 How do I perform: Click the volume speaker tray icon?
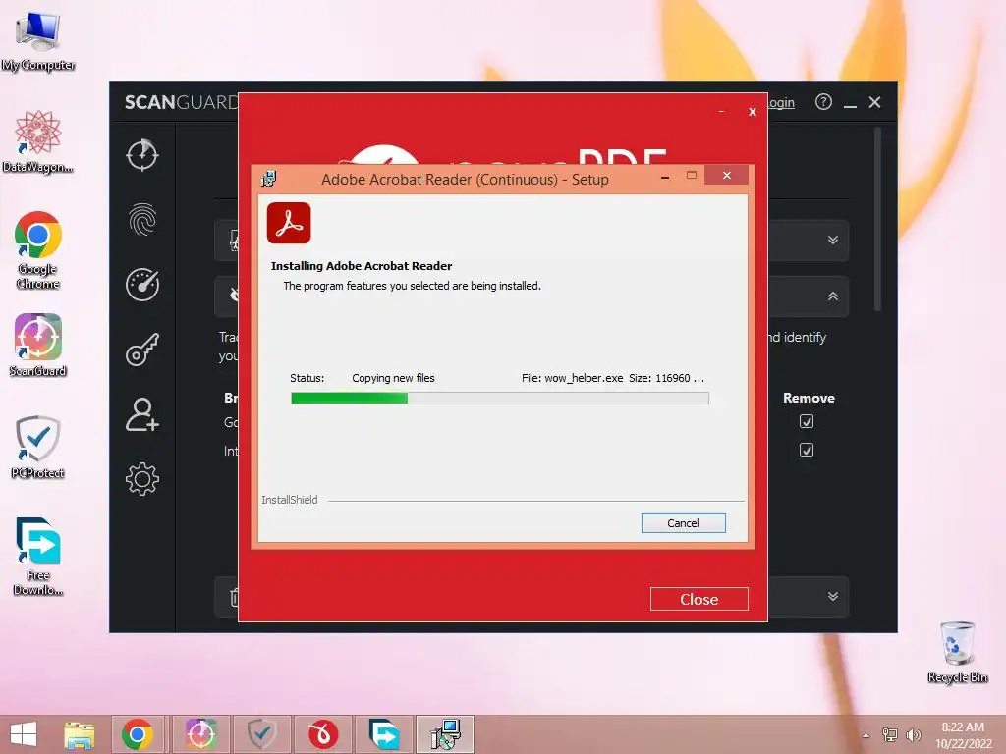[913, 734]
